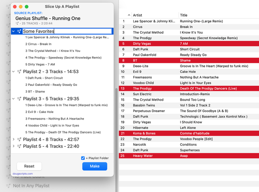
Task: Open the dougscripts.com link
Action: click(22, 174)
